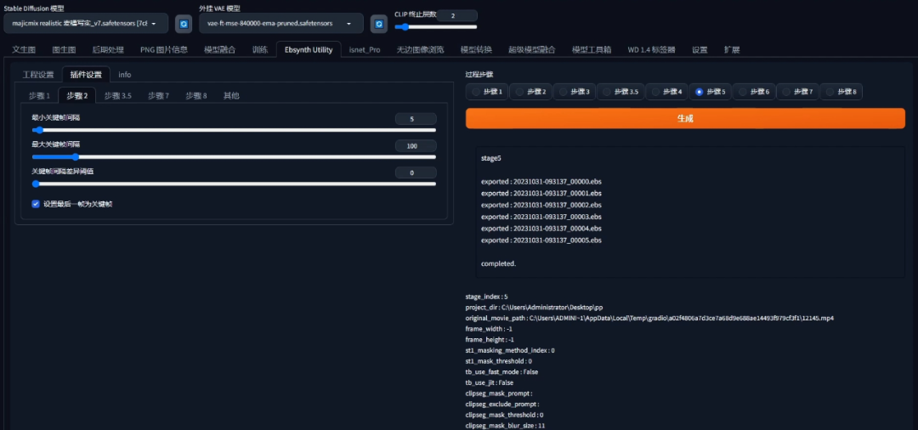Image resolution: width=918 pixels, height=430 pixels.
Task: Open the 模型工具箱 tab
Action: [x=592, y=50]
